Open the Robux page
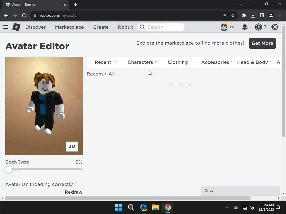Viewport: 286px width, 214px height. [x=125, y=27]
